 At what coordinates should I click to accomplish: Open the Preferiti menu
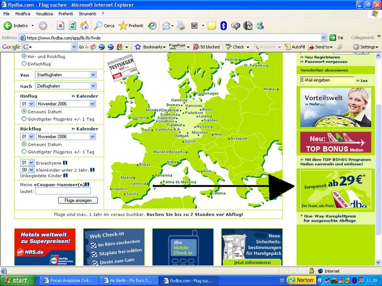pos(65,14)
